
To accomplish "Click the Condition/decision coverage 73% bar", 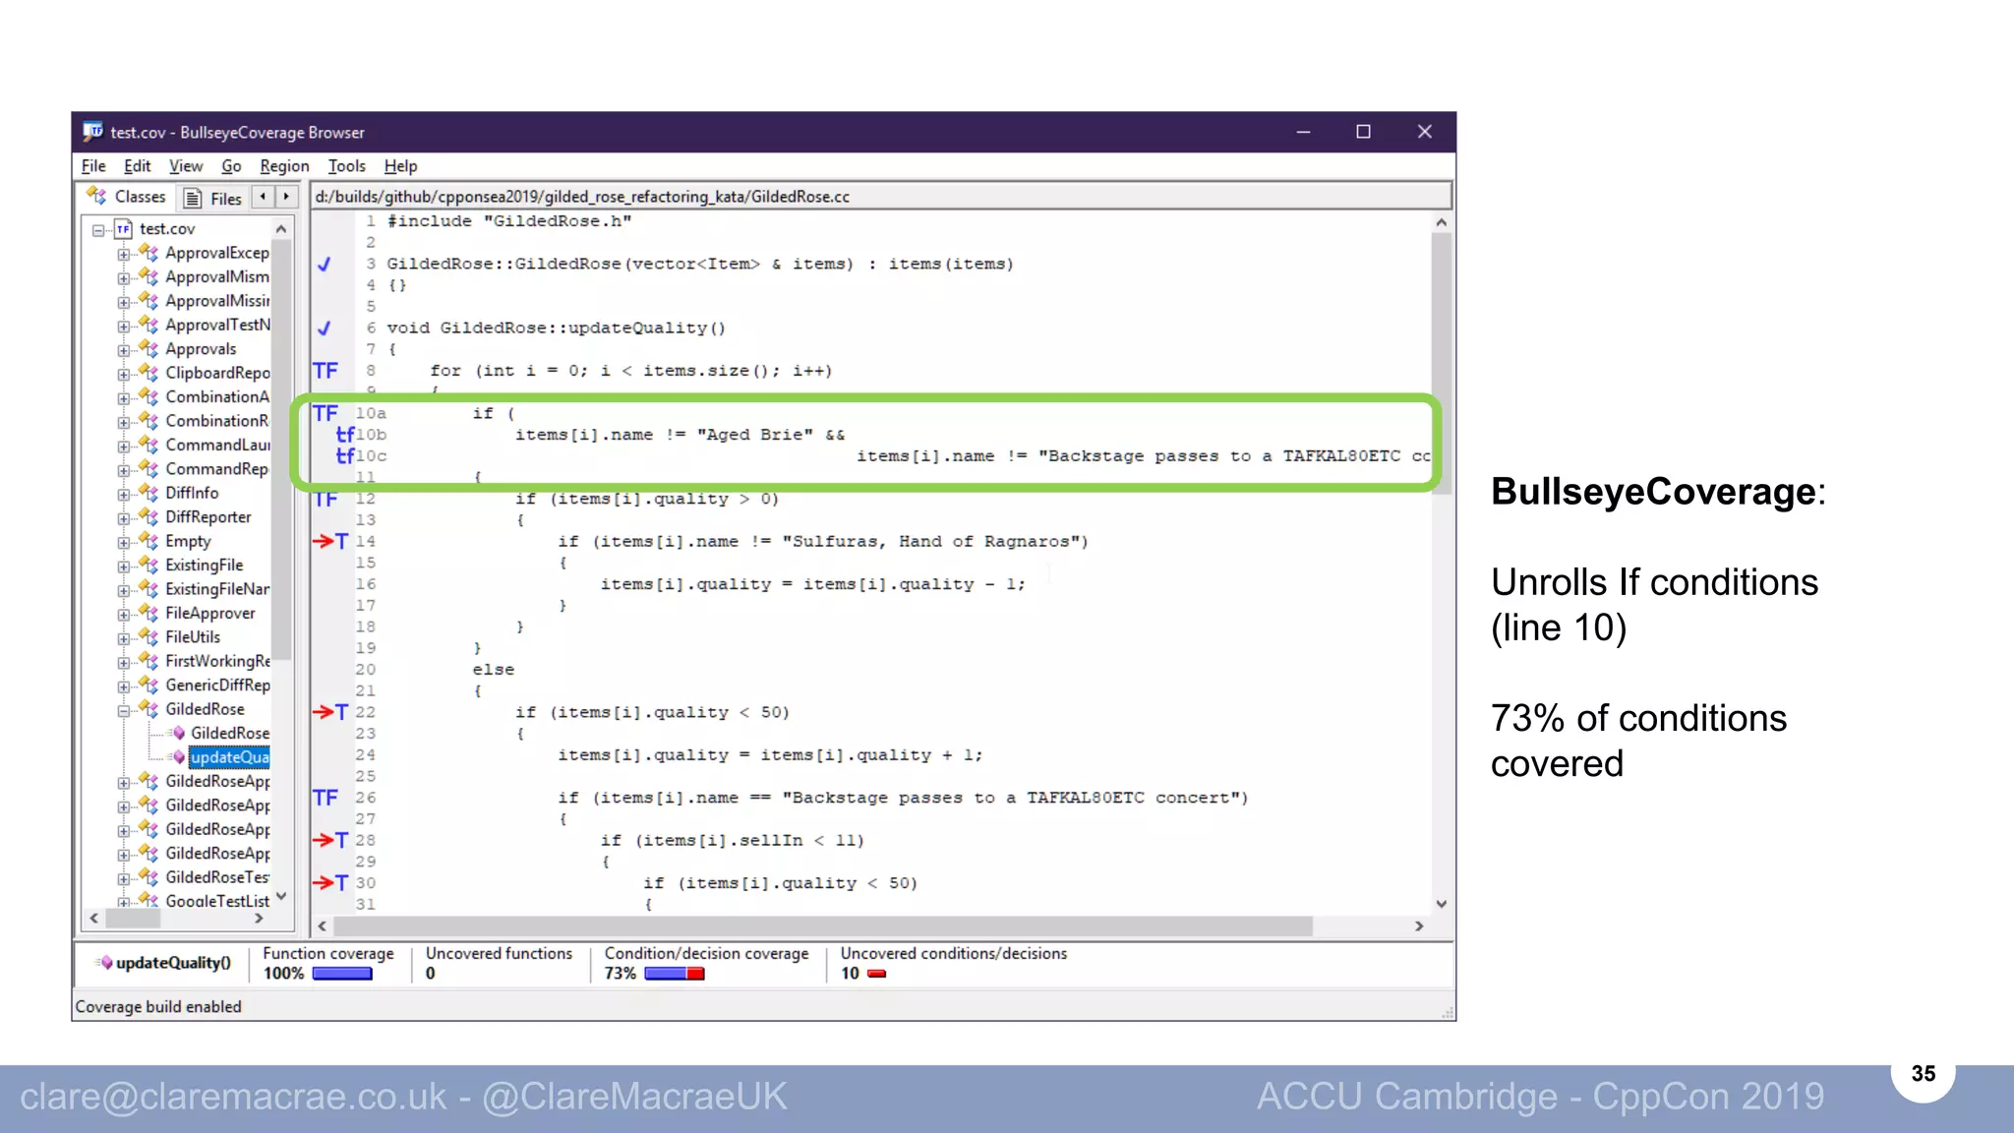I will (675, 974).
